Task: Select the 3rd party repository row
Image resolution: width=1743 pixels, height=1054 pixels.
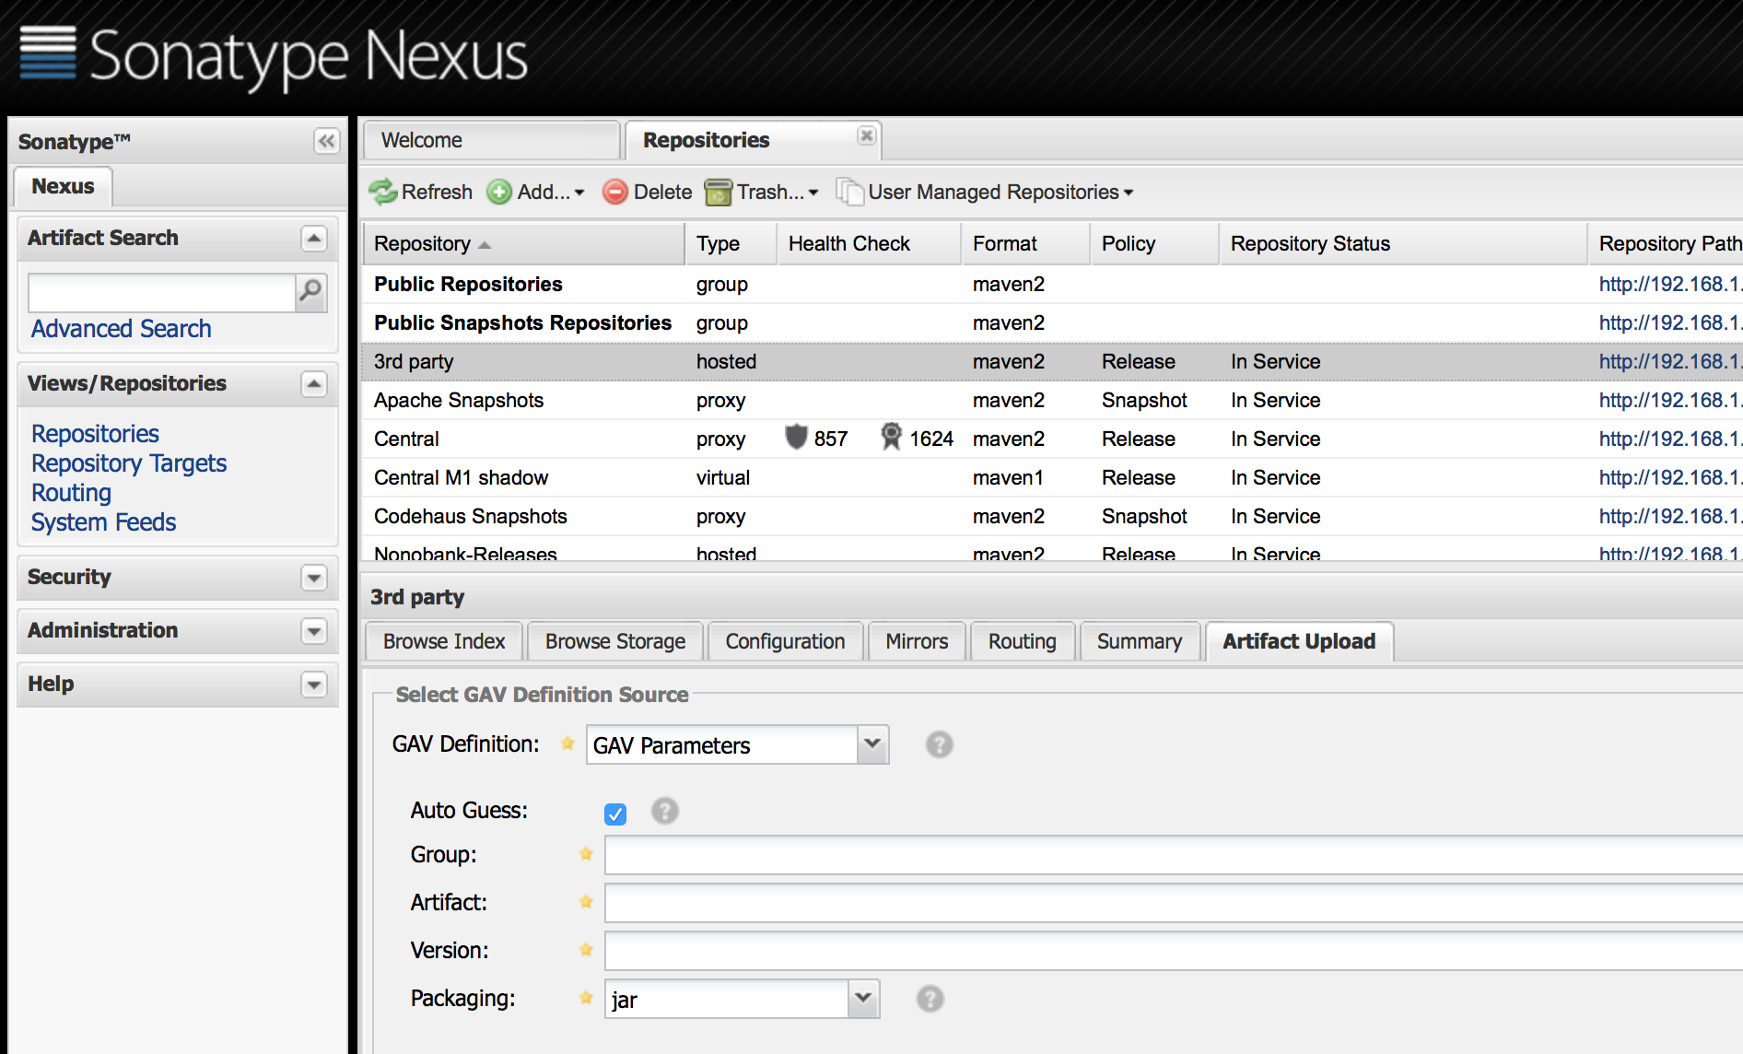Action: [1051, 361]
